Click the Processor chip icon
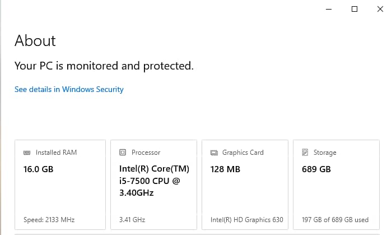387x235 pixels. point(123,153)
